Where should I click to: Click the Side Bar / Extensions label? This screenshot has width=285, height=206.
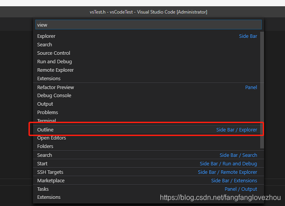[234, 181]
